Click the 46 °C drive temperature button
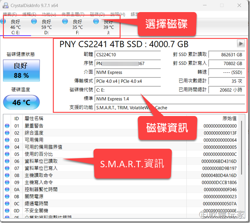The width and height of the screenshot is (250, 223). (x=21, y=103)
